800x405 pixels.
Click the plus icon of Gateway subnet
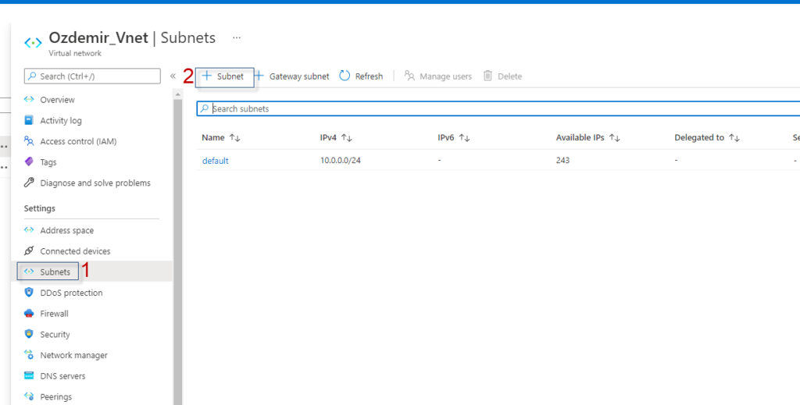[x=259, y=76]
